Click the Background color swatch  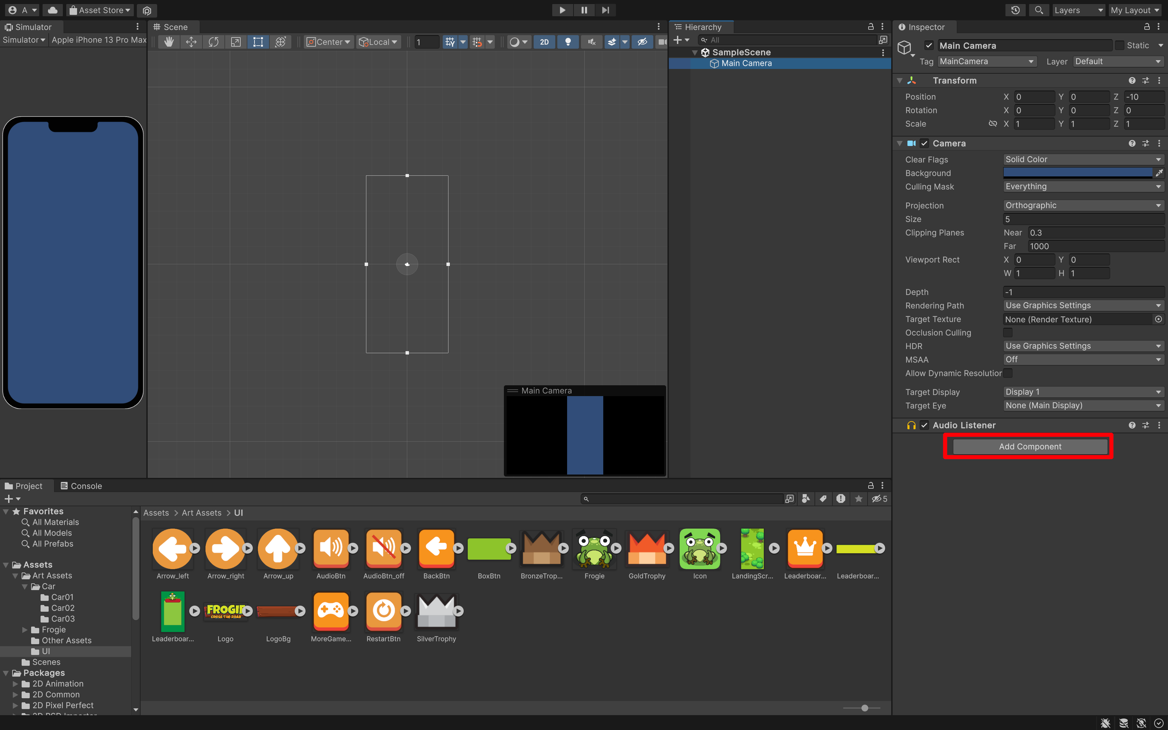tap(1077, 173)
